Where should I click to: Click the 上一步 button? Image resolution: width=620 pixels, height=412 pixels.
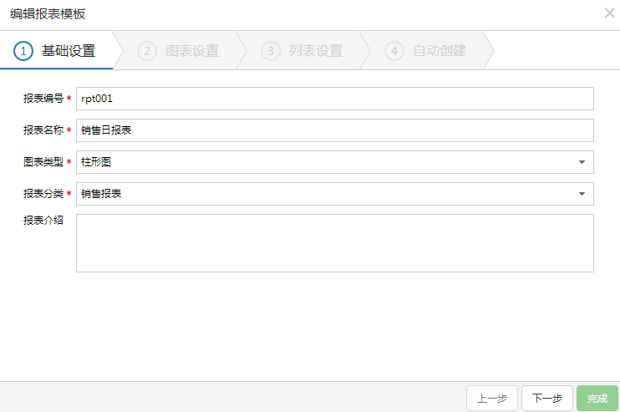pos(492,398)
